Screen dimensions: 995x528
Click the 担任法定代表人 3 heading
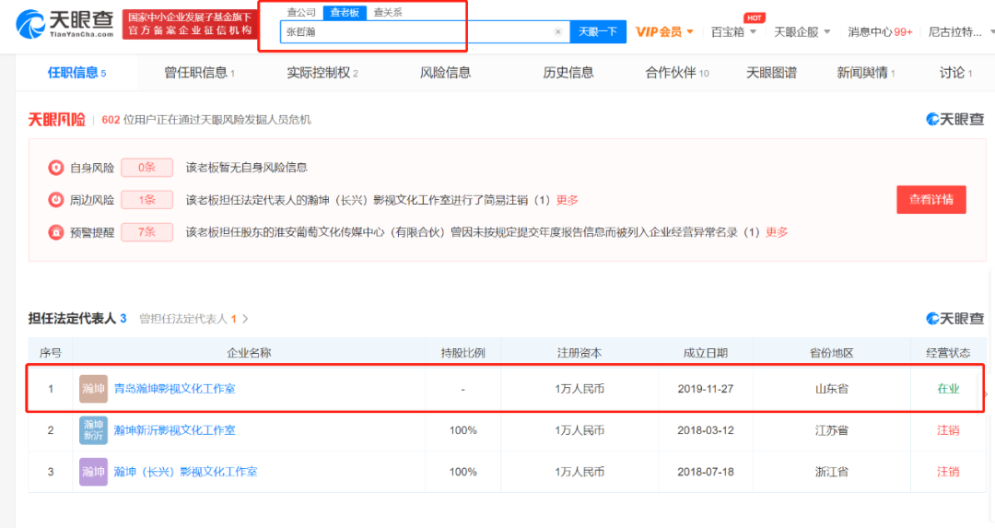(x=76, y=319)
